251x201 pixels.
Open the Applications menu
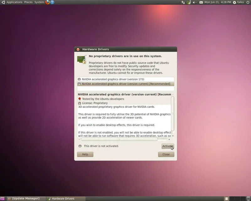click(x=14, y=2)
